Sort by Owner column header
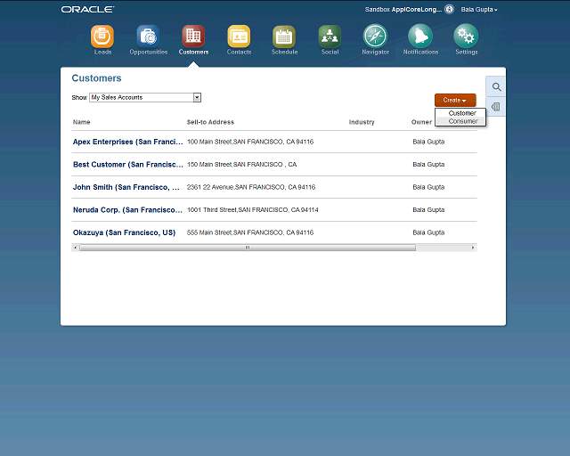The height and width of the screenshot is (456, 570). tap(421, 122)
